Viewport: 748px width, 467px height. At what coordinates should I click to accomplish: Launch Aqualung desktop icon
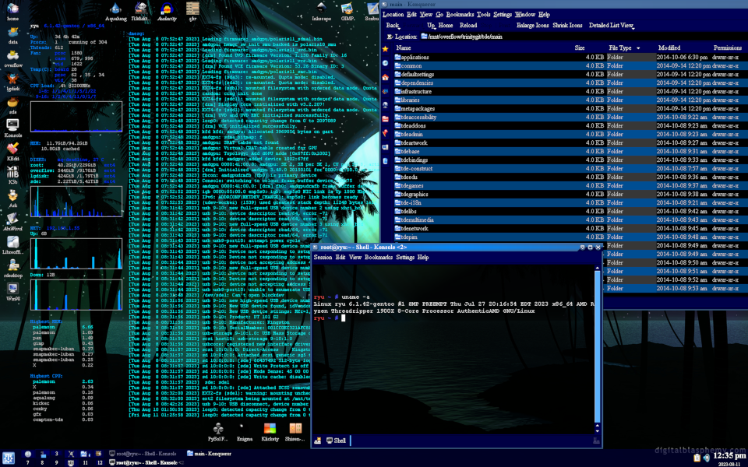[x=115, y=11]
